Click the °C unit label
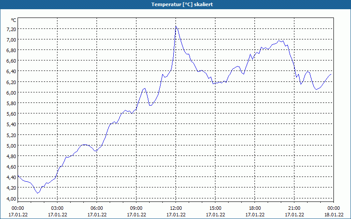 14,20
